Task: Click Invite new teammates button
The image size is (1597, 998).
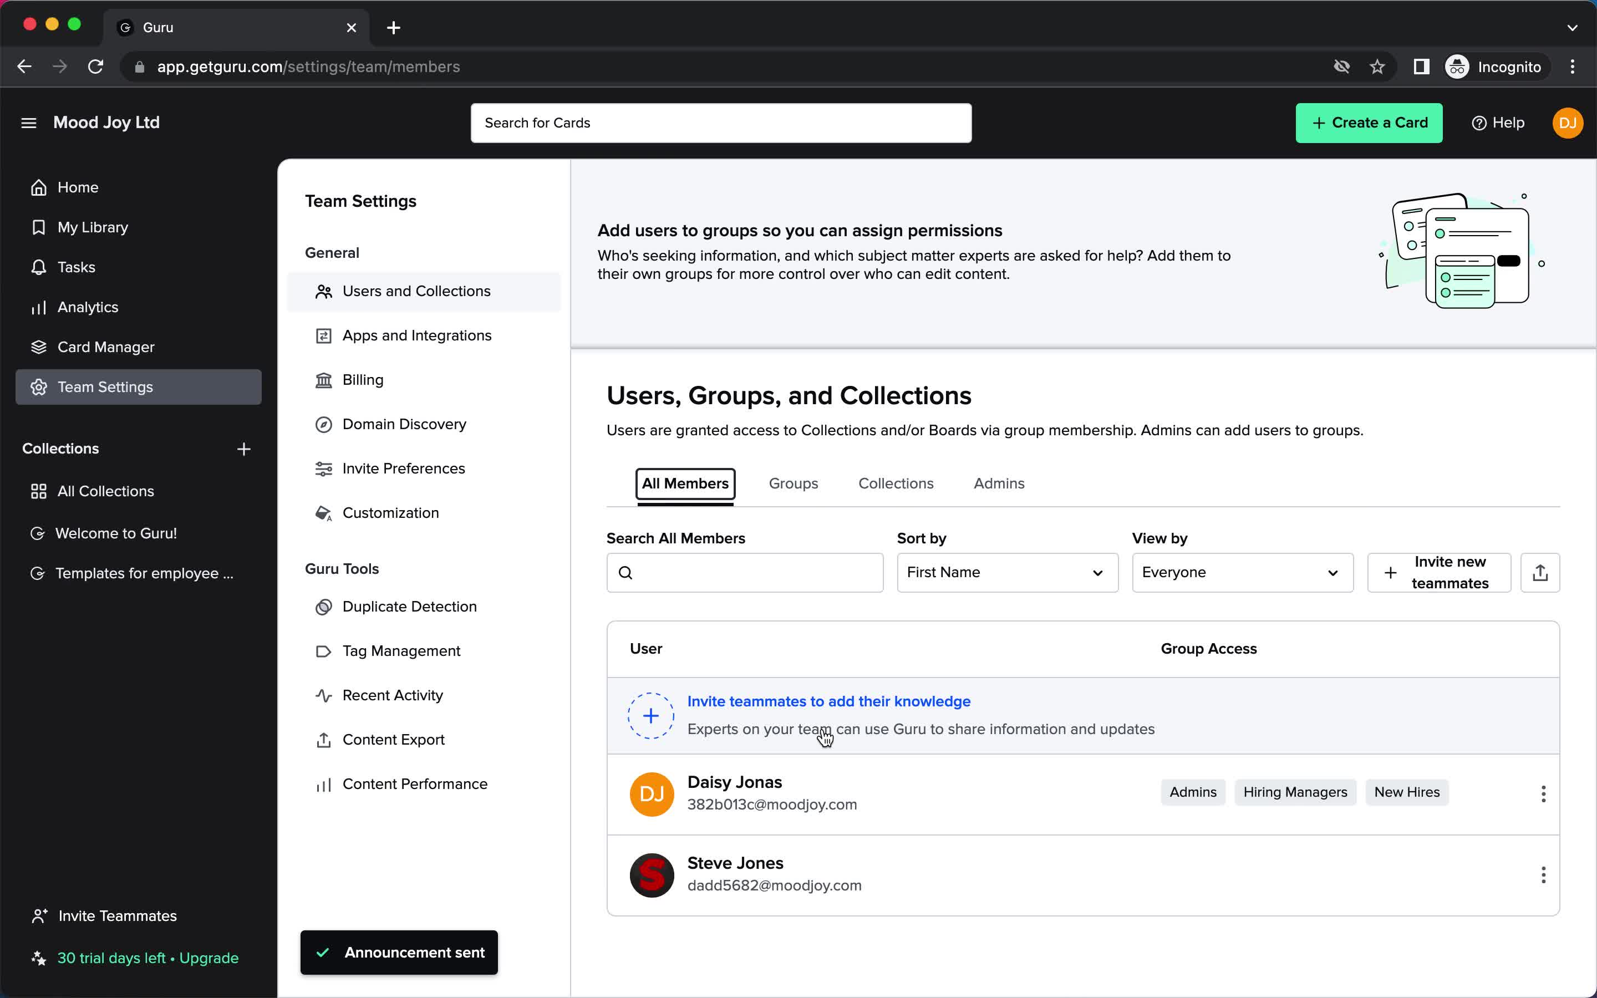Action: pyautogui.click(x=1438, y=573)
